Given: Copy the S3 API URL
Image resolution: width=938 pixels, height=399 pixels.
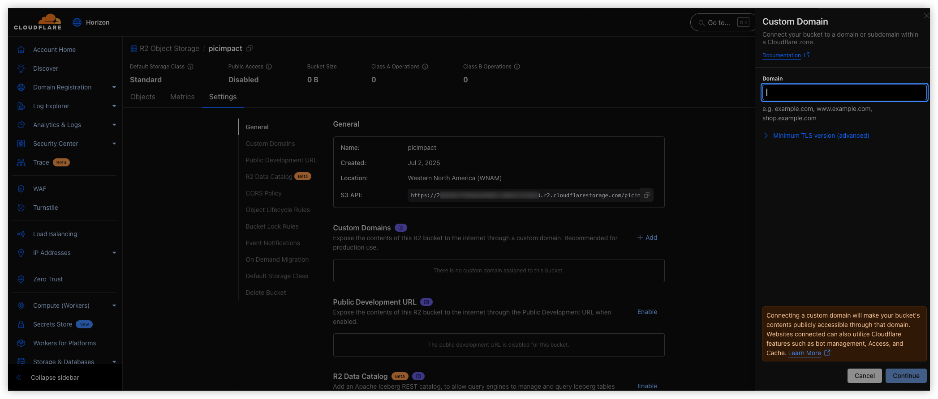Looking at the screenshot, I should point(647,195).
